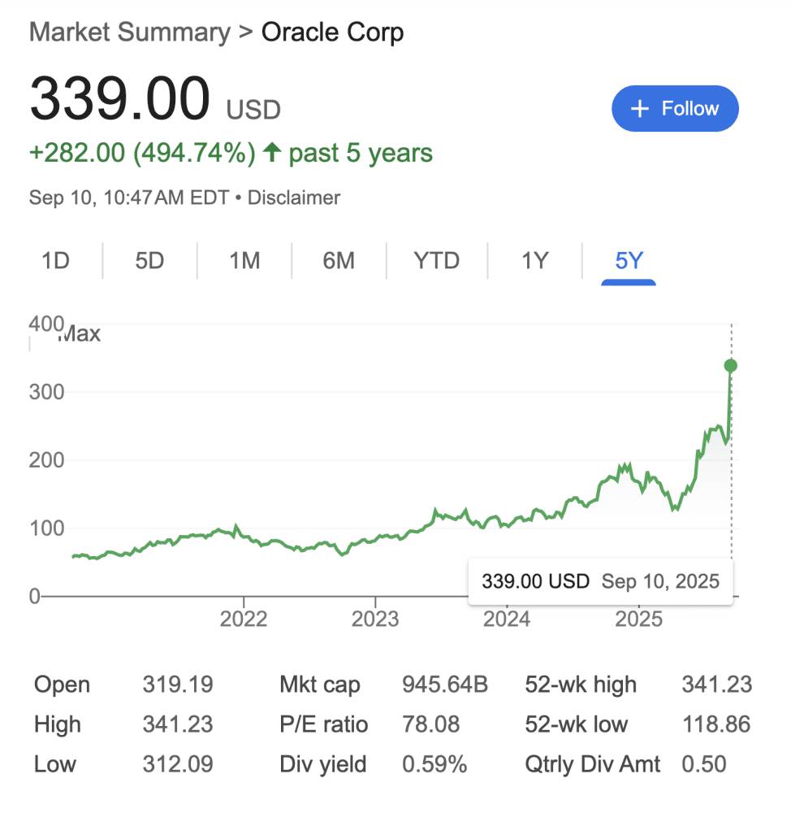The height and width of the screenshot is (813, 791).
Task: Click the 2023 label on chart axis
Action: pyautogui.click(x=375, y=620)
